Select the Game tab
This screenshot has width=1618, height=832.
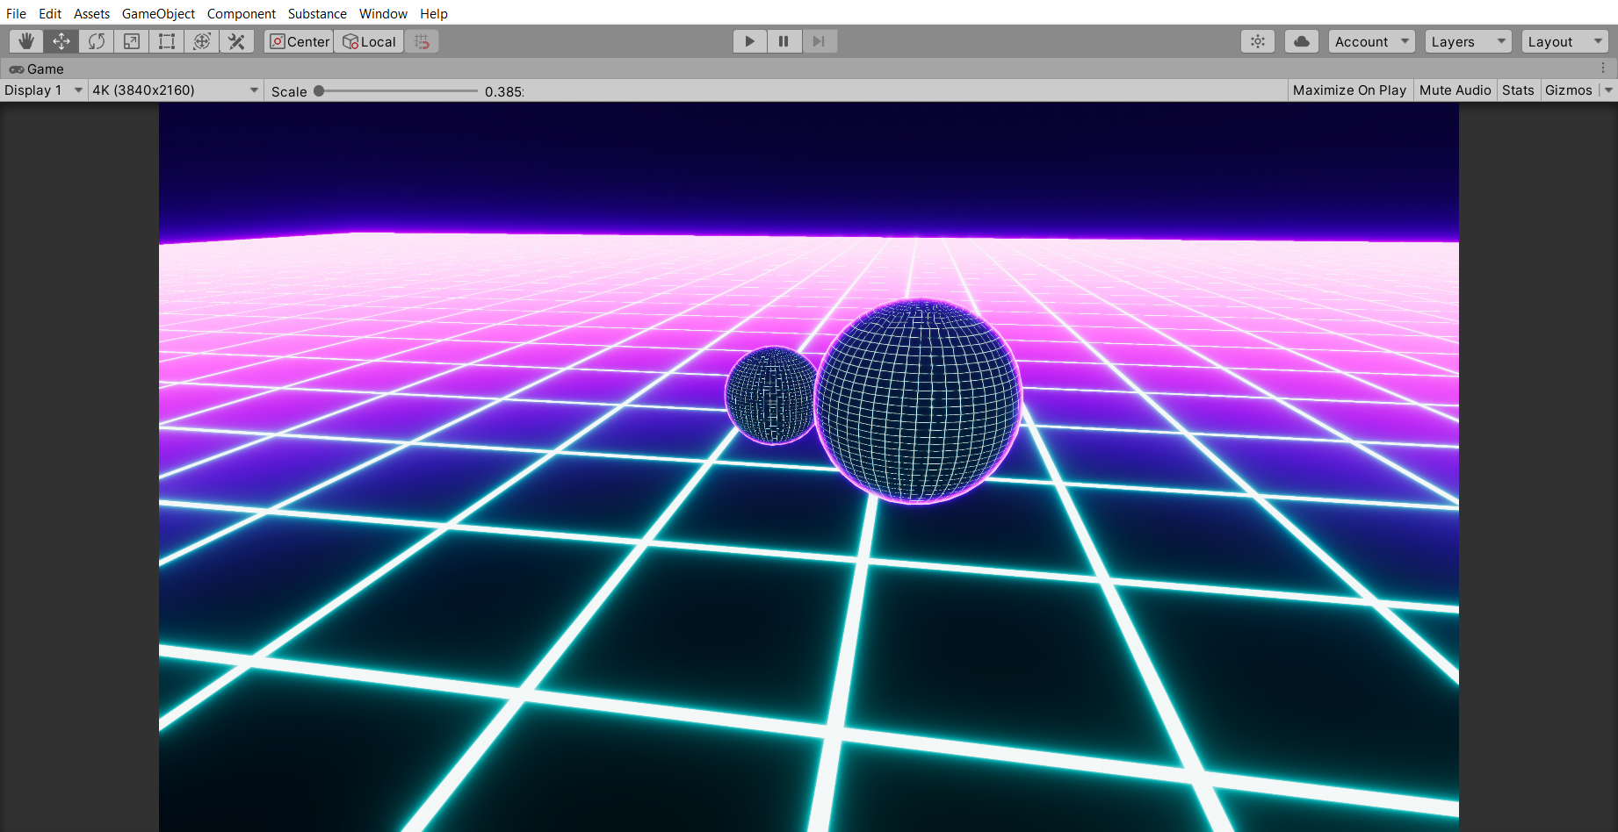click(x=37, y=68)
